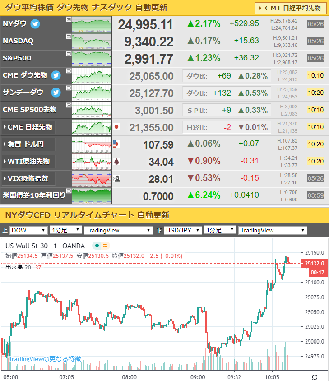Click NASDAQ label

18,41
